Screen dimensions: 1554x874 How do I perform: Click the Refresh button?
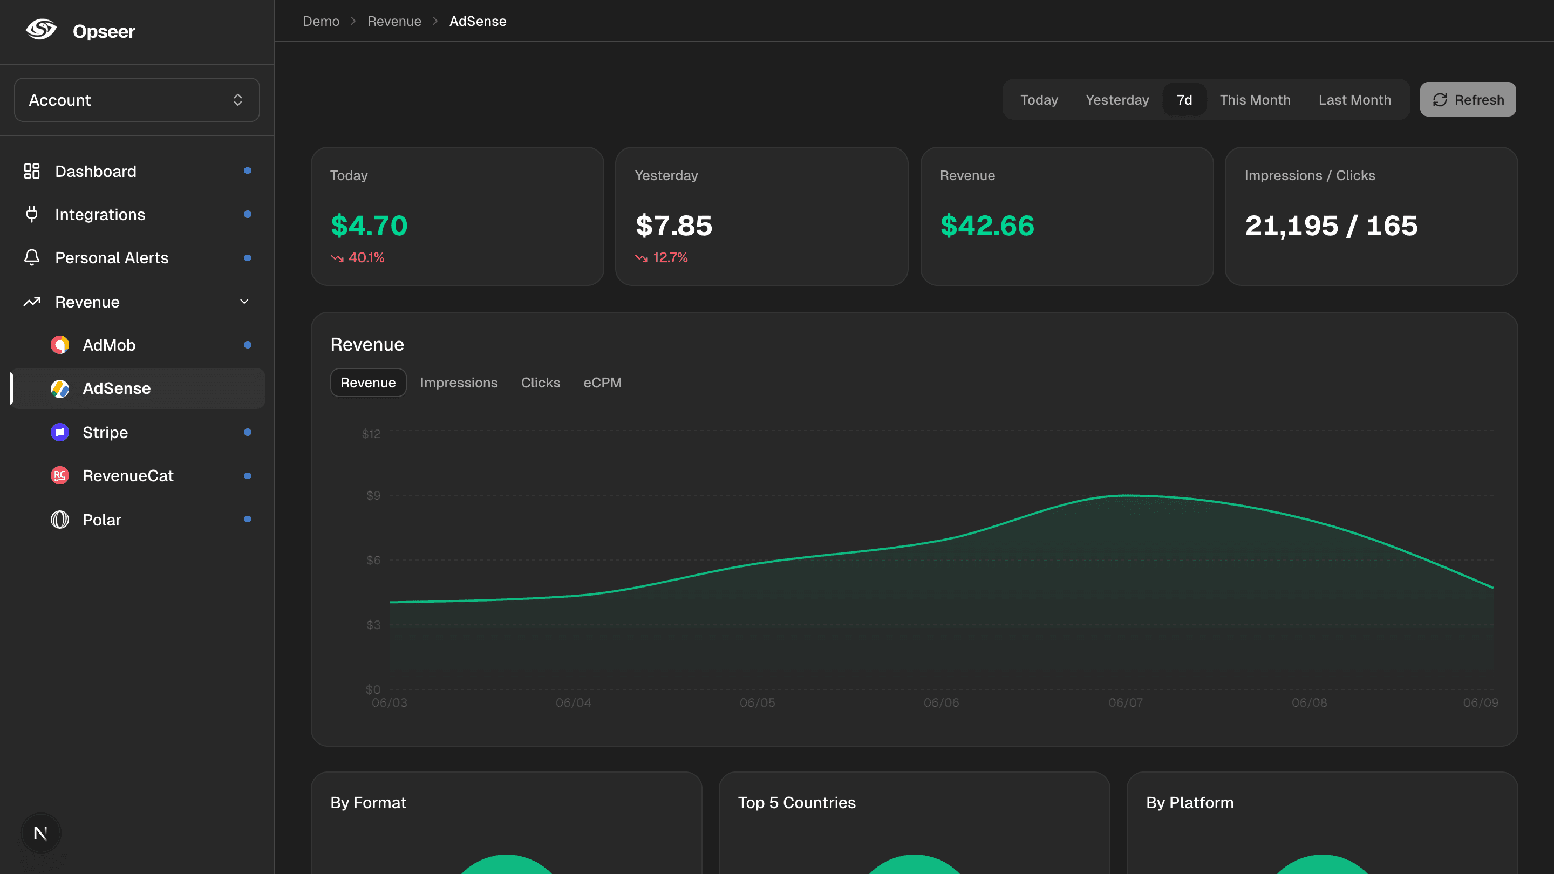[x=1468, y=99]
